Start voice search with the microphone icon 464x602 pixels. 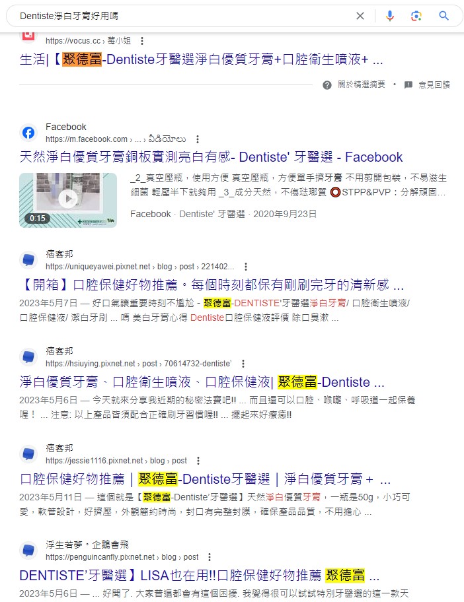click(x=390, y=16)
